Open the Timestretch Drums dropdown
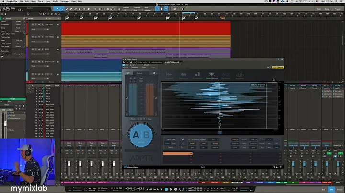This screenshot has width=345, height=193. click(19, 25)
